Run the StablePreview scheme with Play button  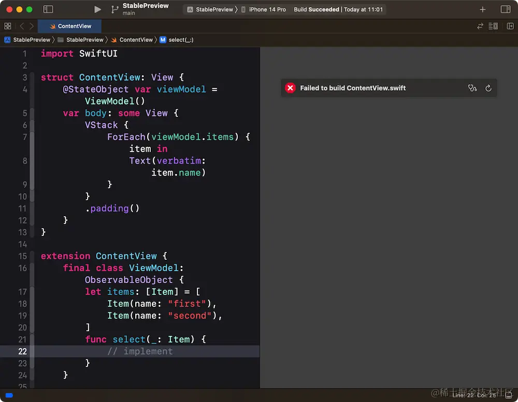[97, 9]
